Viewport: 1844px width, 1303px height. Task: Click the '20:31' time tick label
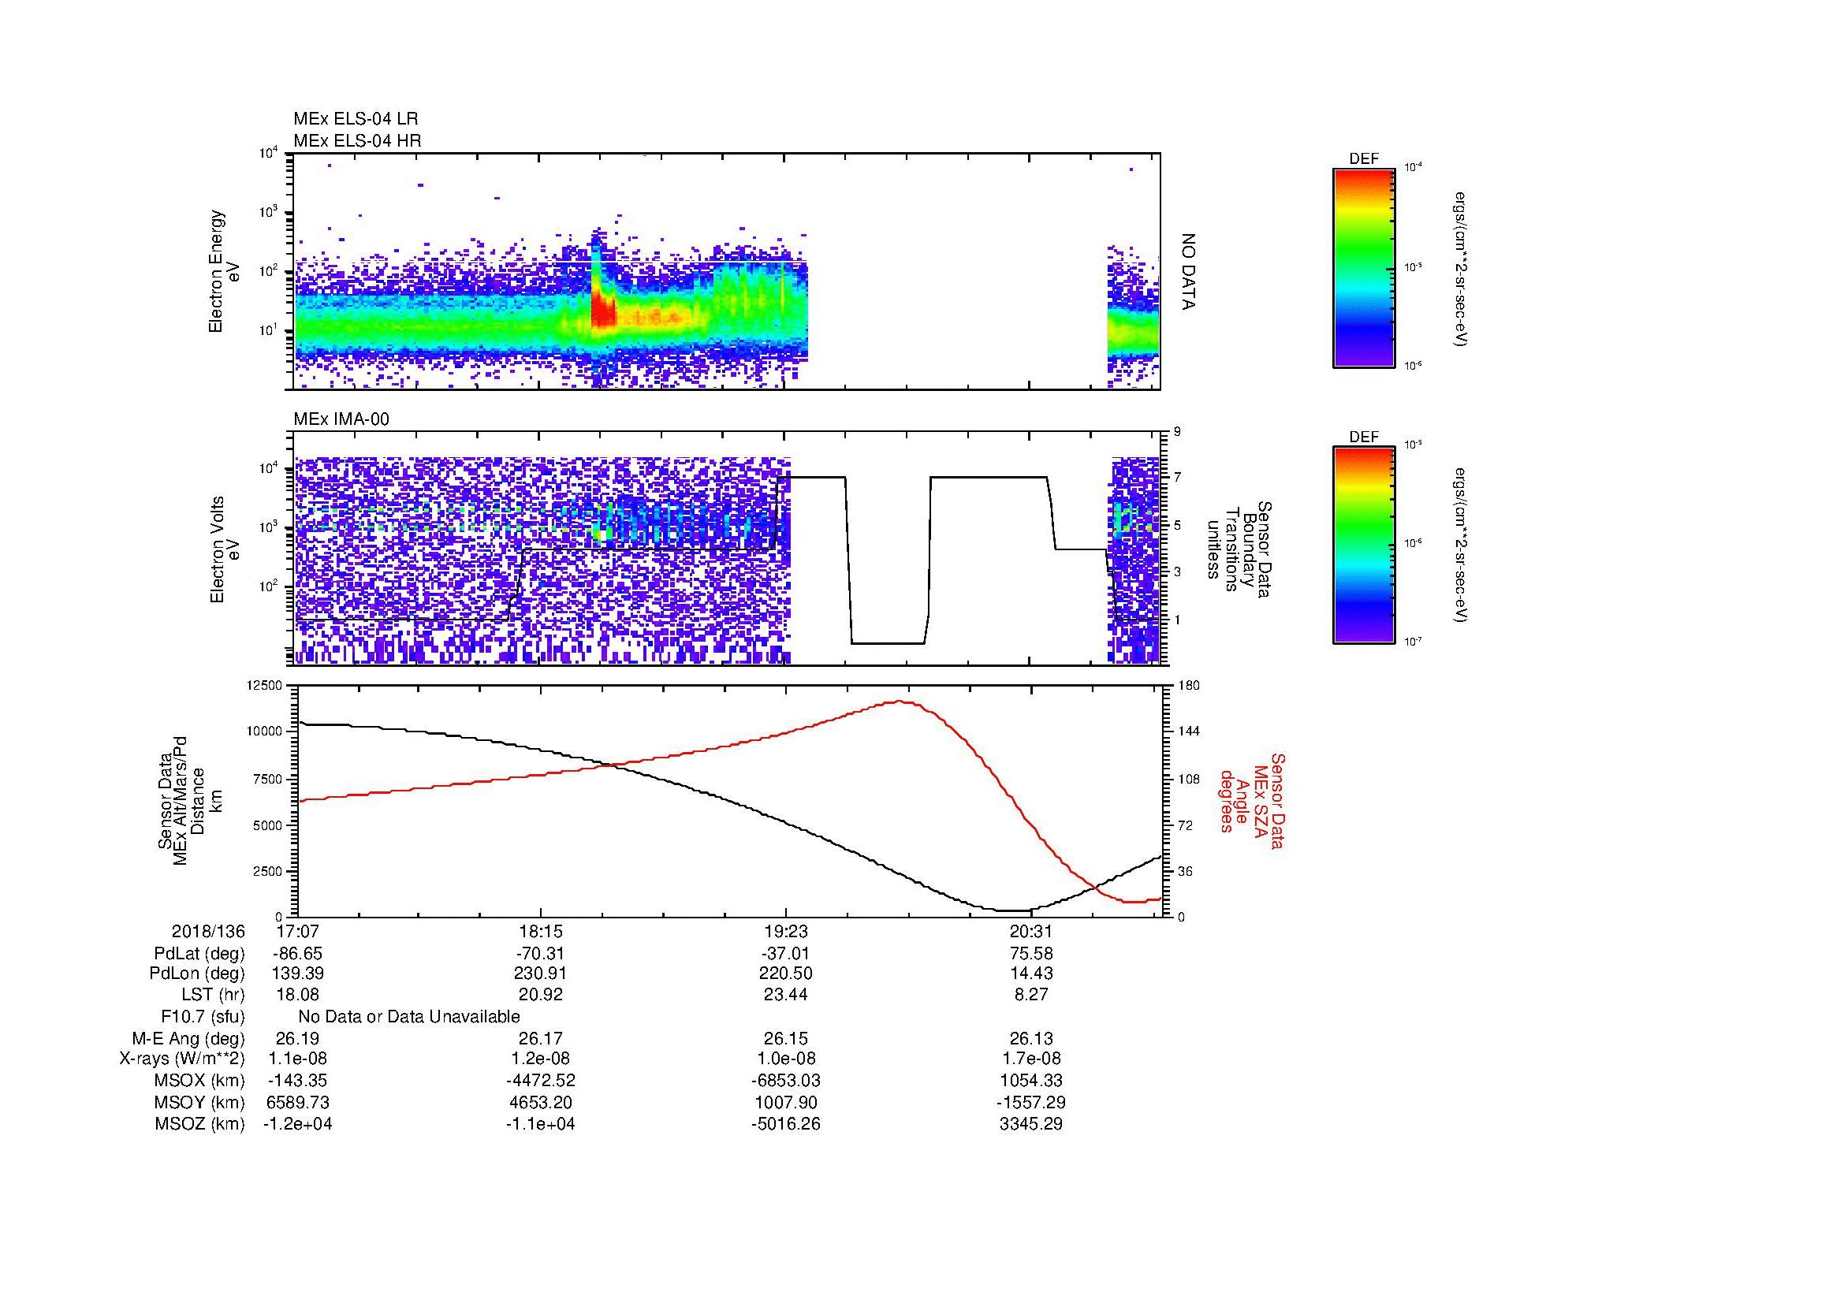click(1031, 932)
